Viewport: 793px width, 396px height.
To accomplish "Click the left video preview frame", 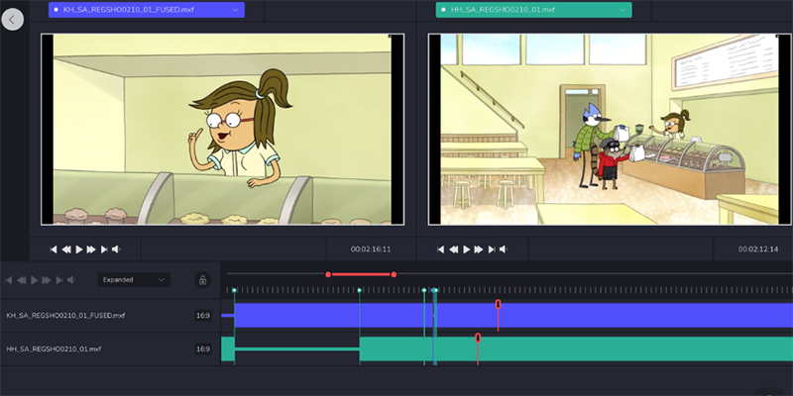I will tap(222, 130).
